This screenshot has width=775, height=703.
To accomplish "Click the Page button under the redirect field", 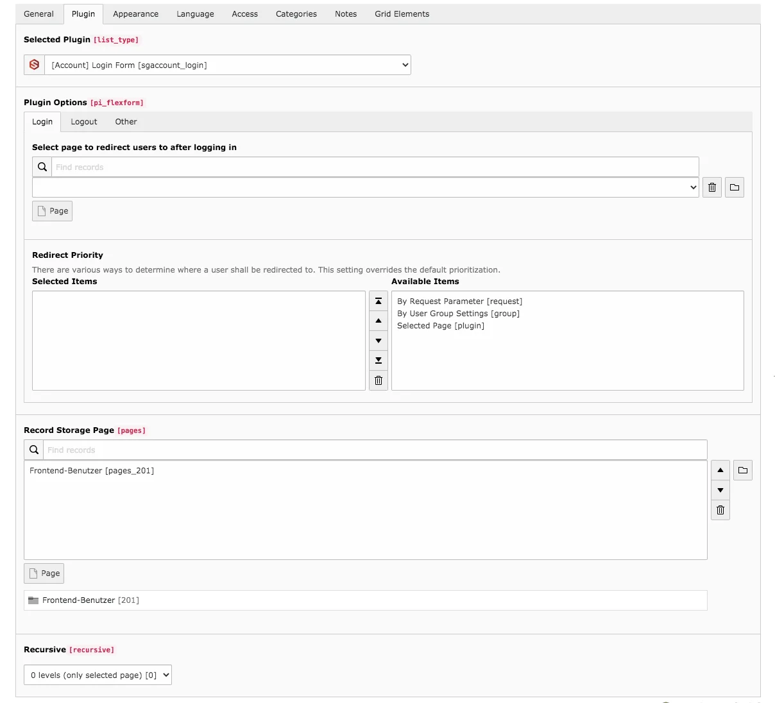I will tap(52, 210).
